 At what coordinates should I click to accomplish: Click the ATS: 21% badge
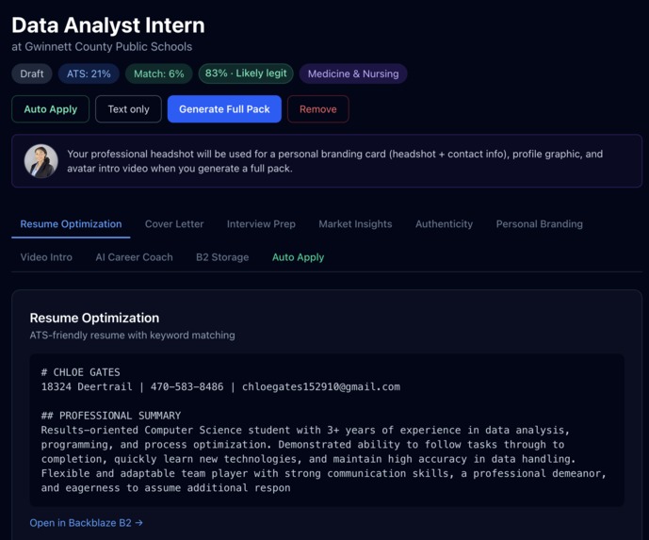[89, 74]
